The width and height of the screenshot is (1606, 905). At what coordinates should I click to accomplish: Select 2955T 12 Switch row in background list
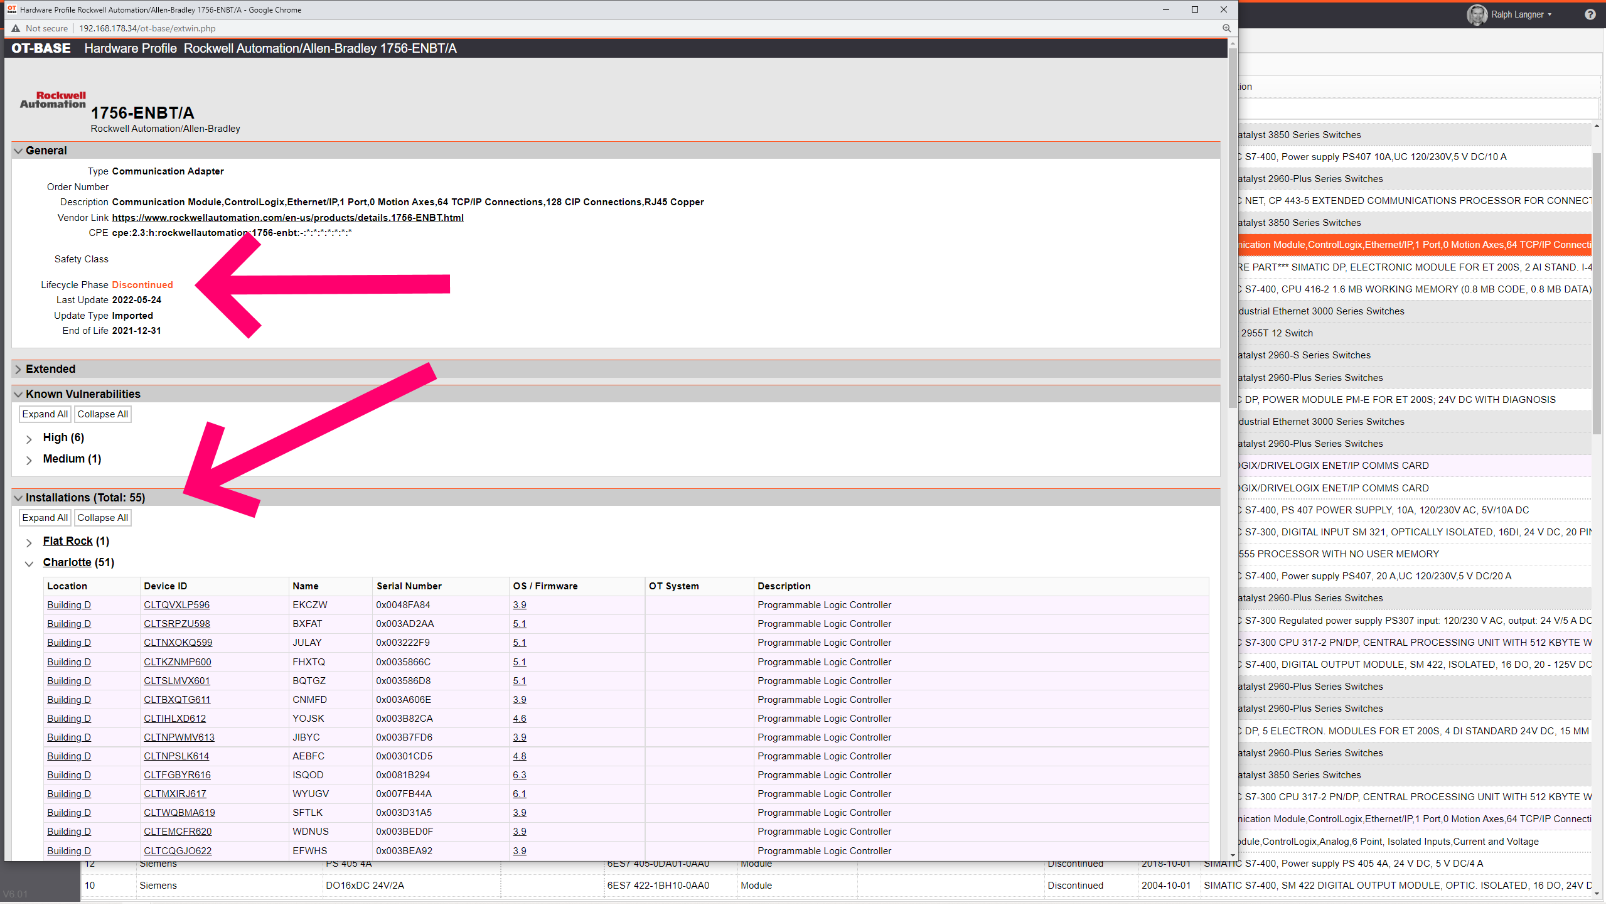click(x=1415, y=333)
